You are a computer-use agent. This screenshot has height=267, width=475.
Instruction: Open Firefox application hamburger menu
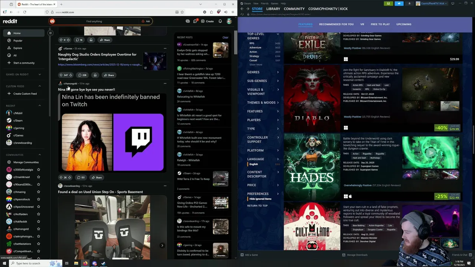[x=233, y=12]
